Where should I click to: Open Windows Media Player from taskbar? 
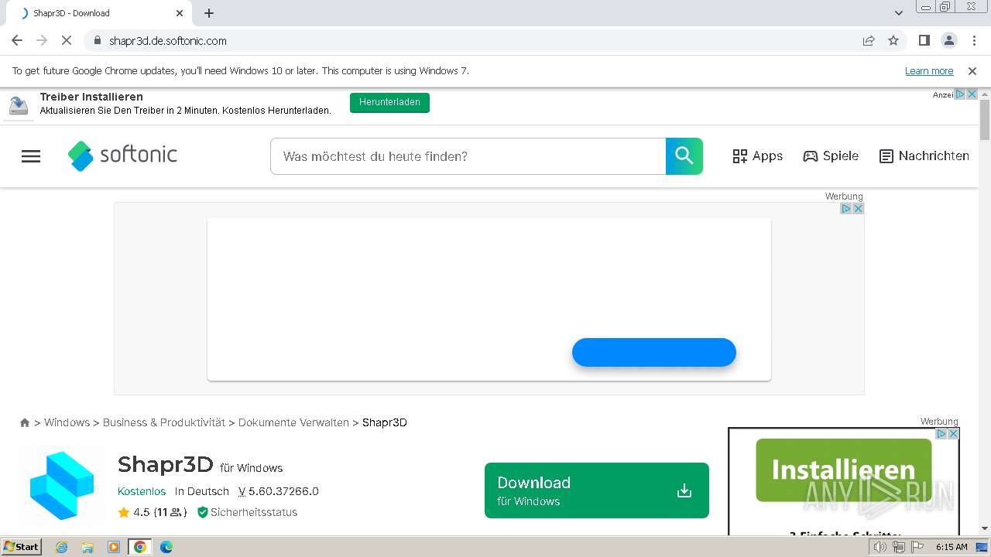click(114, 547)
